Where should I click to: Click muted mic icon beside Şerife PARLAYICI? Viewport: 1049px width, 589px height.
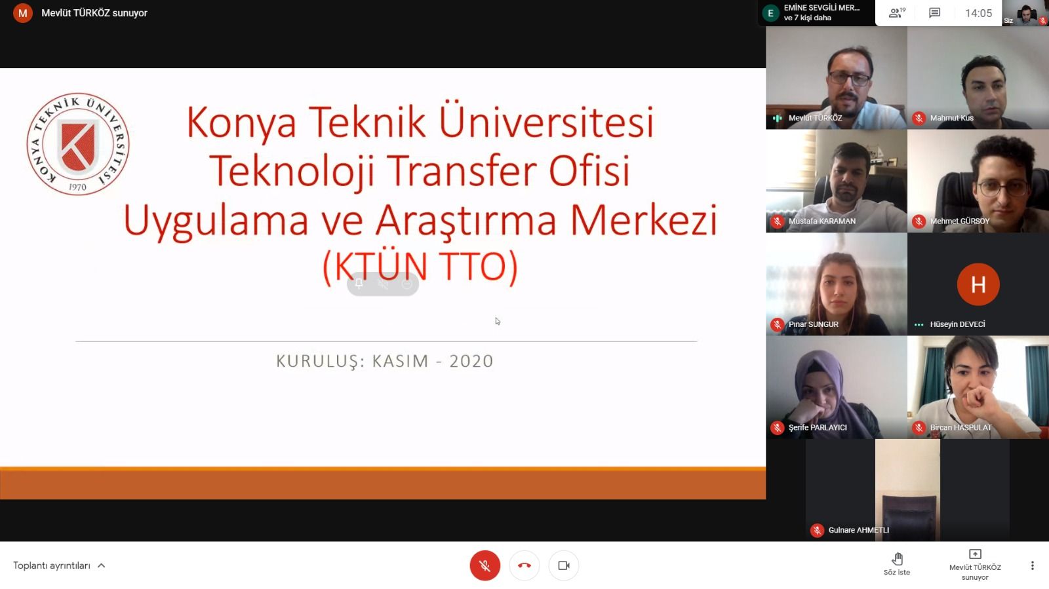click(x=778, y=428)
